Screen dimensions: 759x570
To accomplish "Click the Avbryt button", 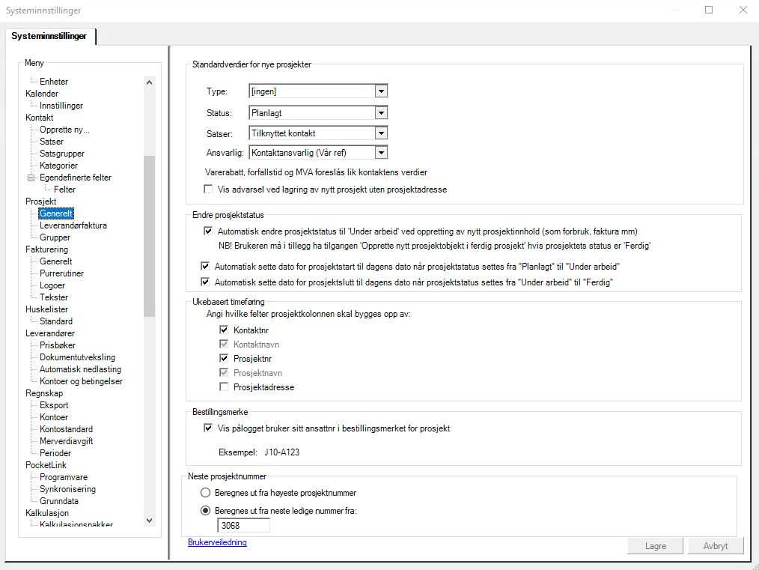I will (716, 546).
